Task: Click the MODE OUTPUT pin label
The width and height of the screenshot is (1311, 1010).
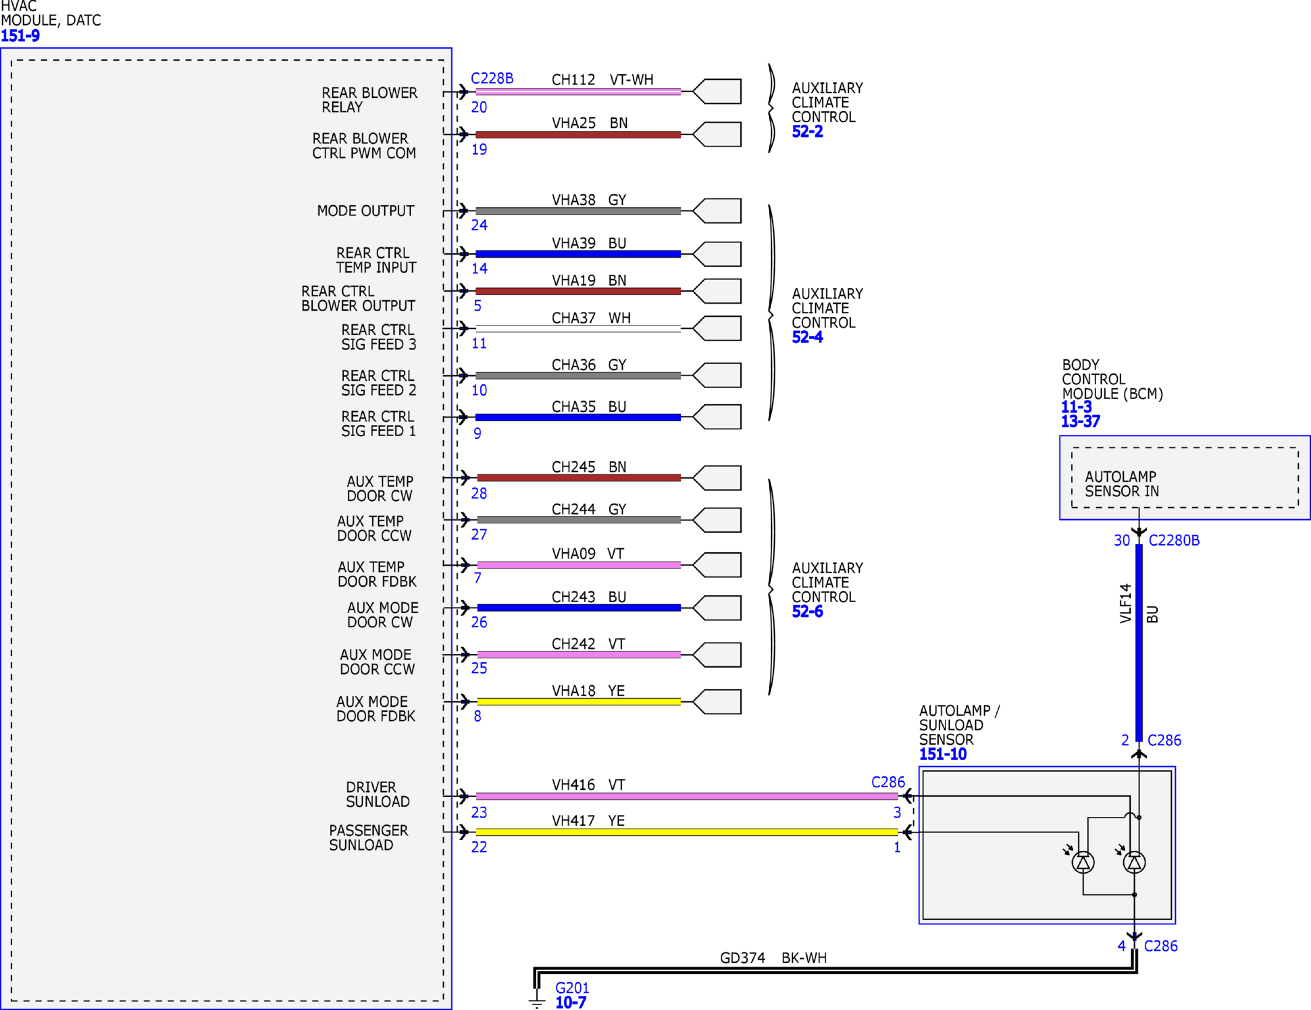Action: (x=365, y=211)
